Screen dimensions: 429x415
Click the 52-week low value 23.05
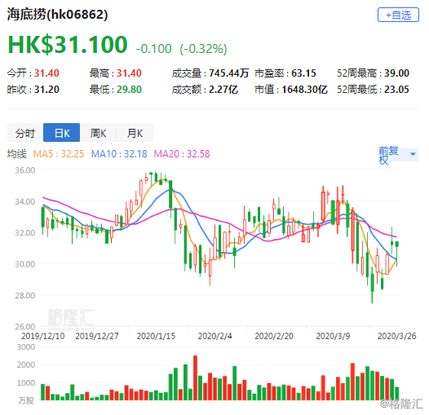click(x=396, y=90)
